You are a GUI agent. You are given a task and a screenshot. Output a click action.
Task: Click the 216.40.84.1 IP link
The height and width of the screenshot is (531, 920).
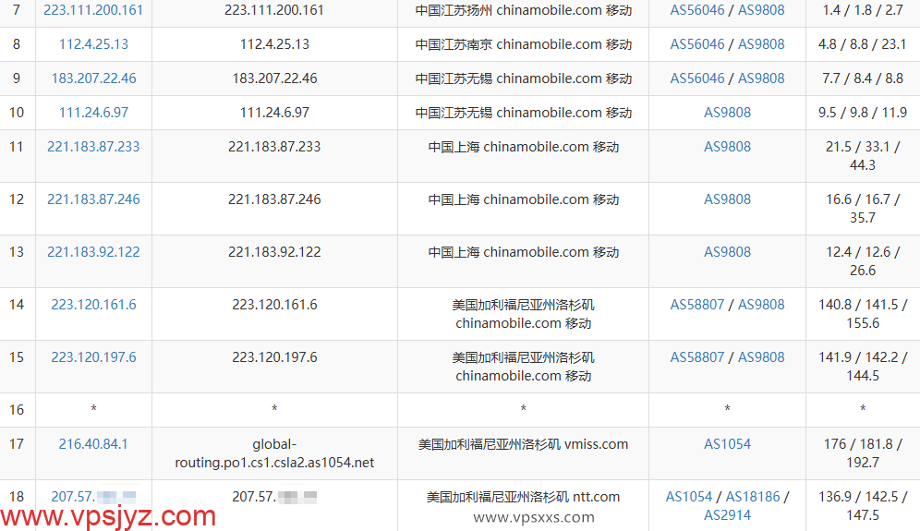point(93,444)
